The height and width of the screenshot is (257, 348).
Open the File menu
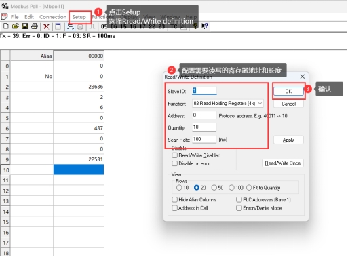click(15, 17)
